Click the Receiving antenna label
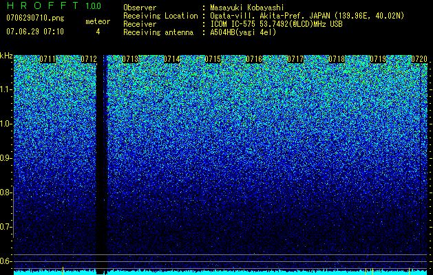433x275 pixels. 158,32
